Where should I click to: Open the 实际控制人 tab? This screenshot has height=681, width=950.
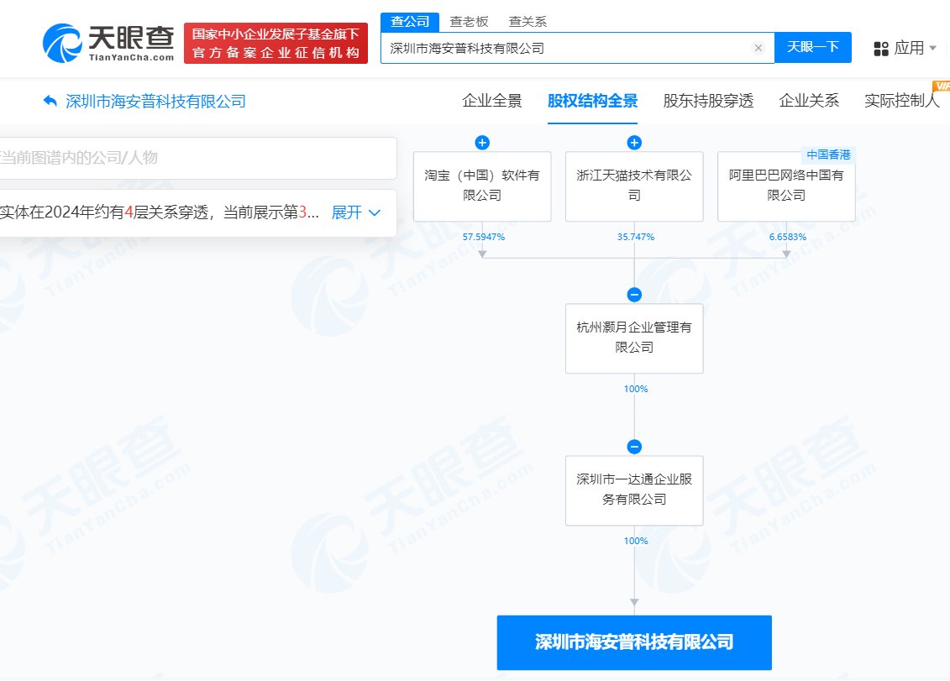[x=901, y=101]
